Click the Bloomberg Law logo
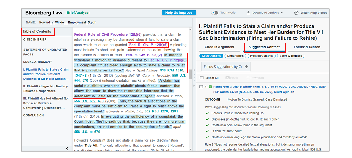Viewport: 352px width, 158px height. 44,13
